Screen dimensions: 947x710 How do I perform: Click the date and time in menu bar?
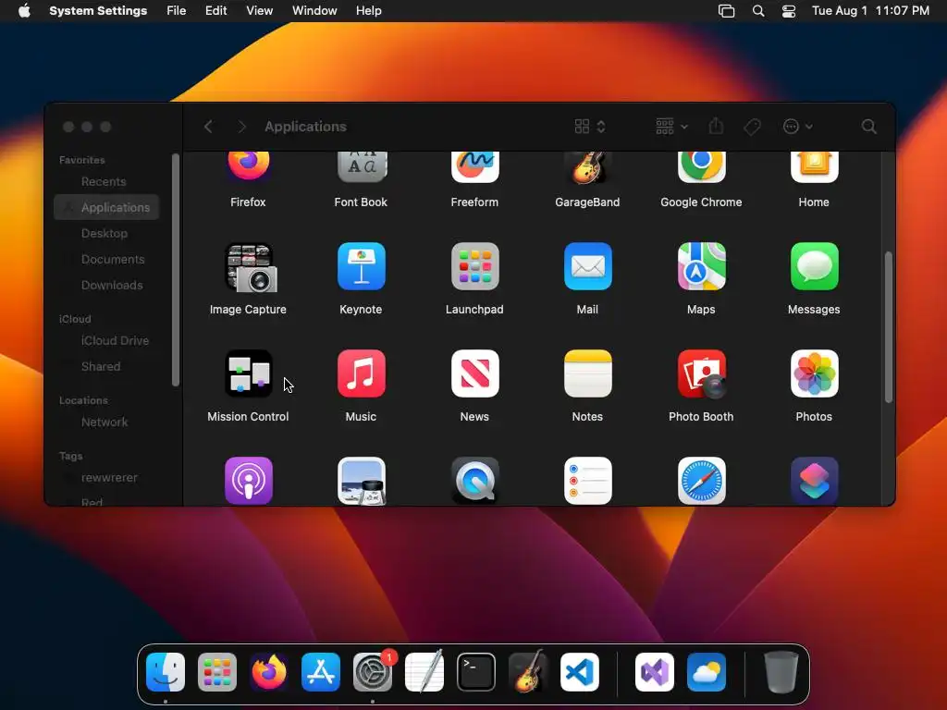pos(870,10)
